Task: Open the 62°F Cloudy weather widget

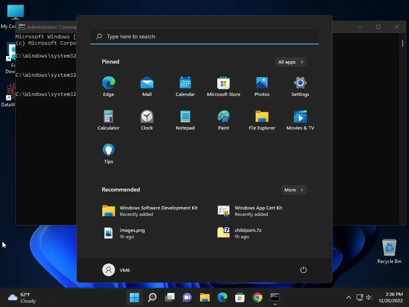Action: [22, 297]
